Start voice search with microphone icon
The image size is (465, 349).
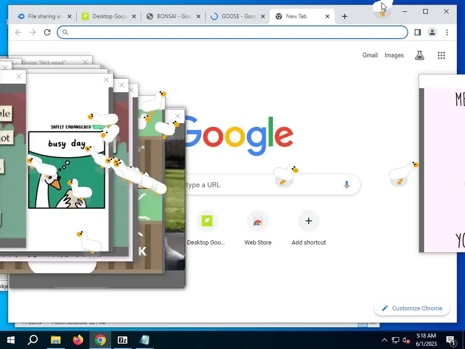(x=346, y=184)
